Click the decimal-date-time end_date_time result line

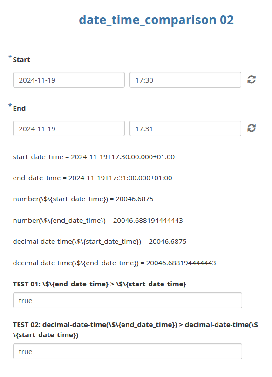pos(114,263)
